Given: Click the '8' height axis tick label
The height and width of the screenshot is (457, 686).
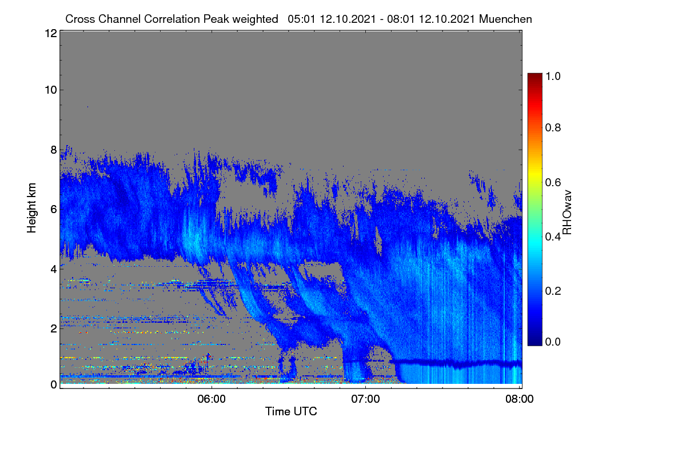Looking at the screenshot, I should pos(53,149).
